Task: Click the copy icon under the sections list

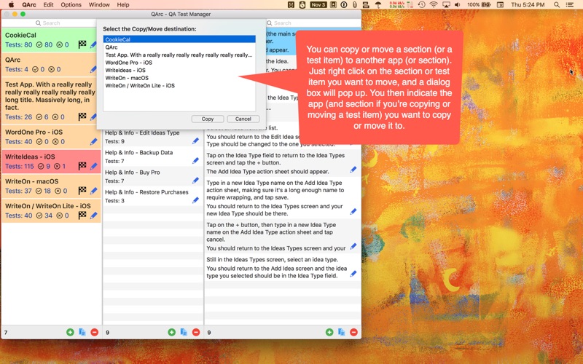Action: click(x=184, y=332)
